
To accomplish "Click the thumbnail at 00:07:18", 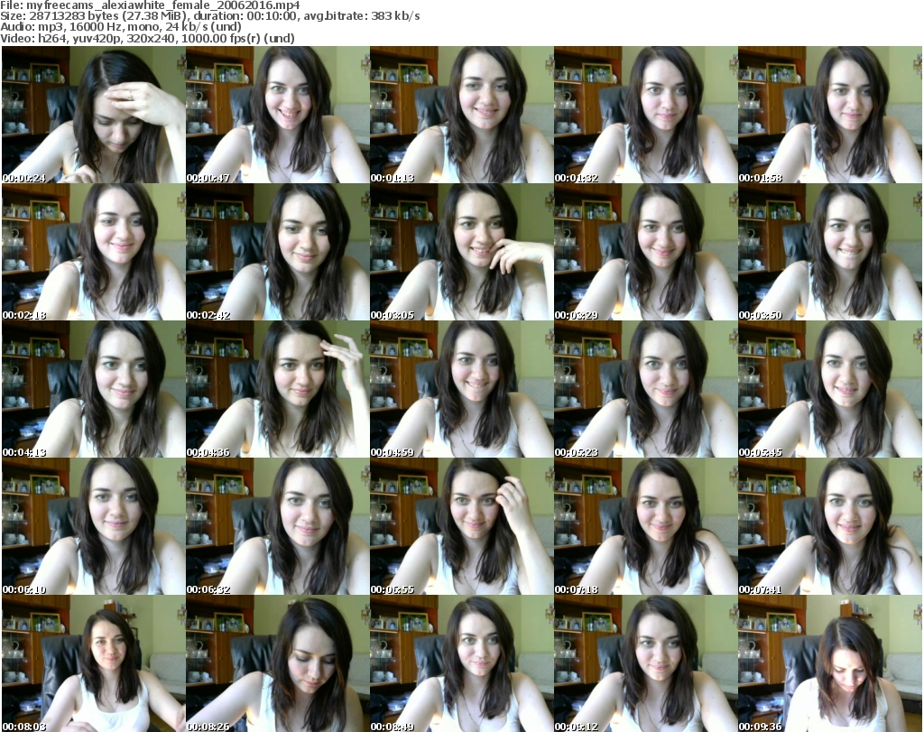I will point(646,527).
